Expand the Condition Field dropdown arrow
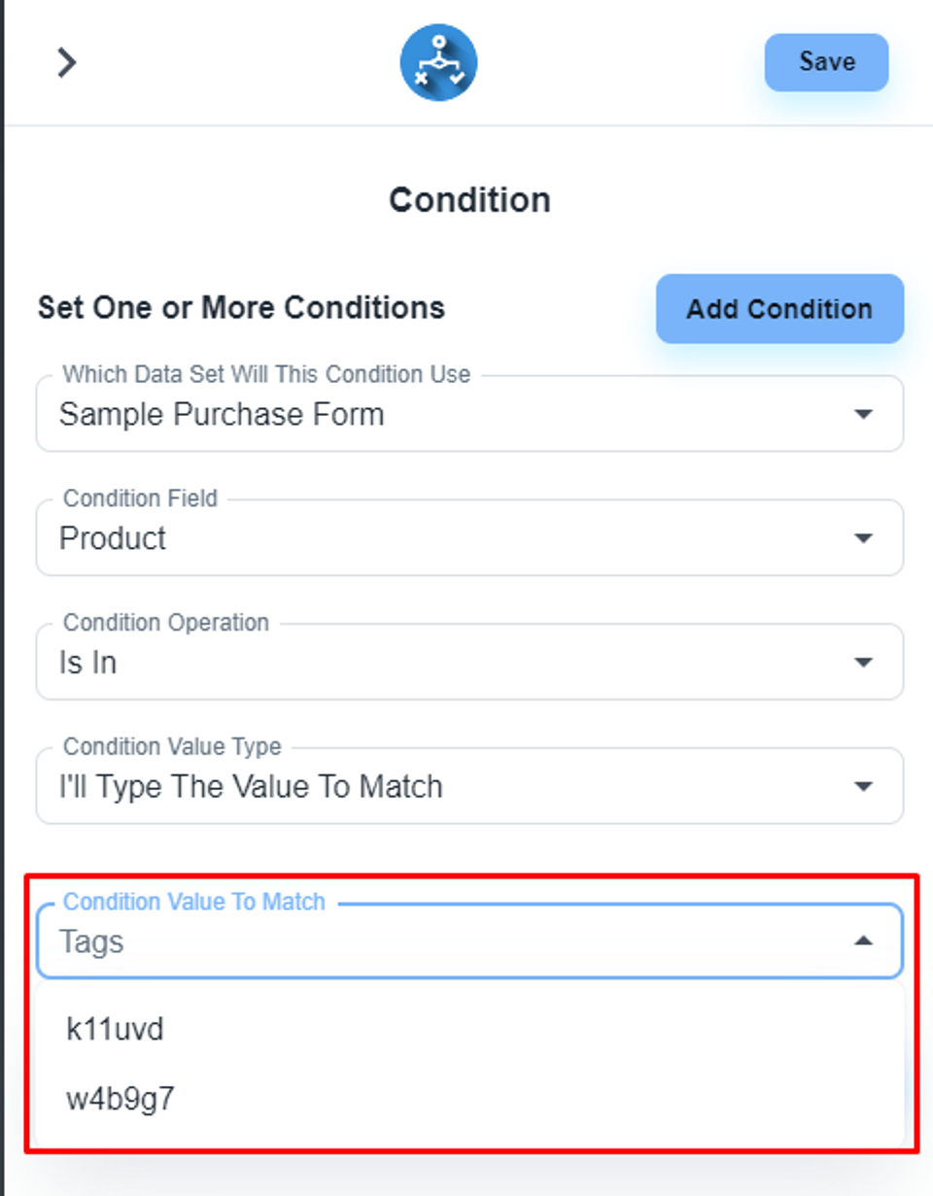 862,538
